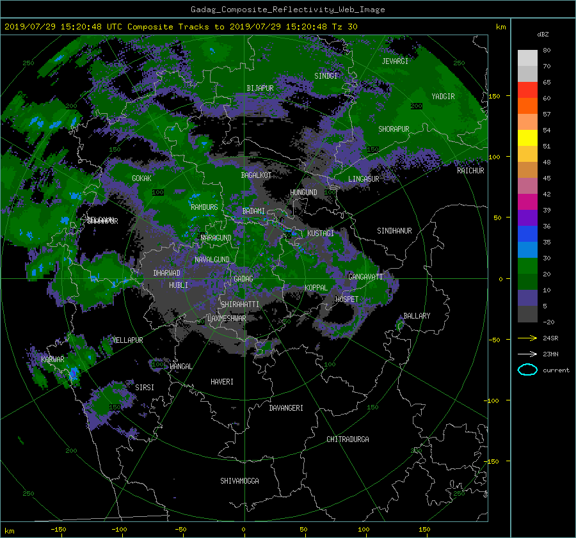This screenshot has height=538, width=576.
Task: Click the YADGIR city label
Action: 443,97
